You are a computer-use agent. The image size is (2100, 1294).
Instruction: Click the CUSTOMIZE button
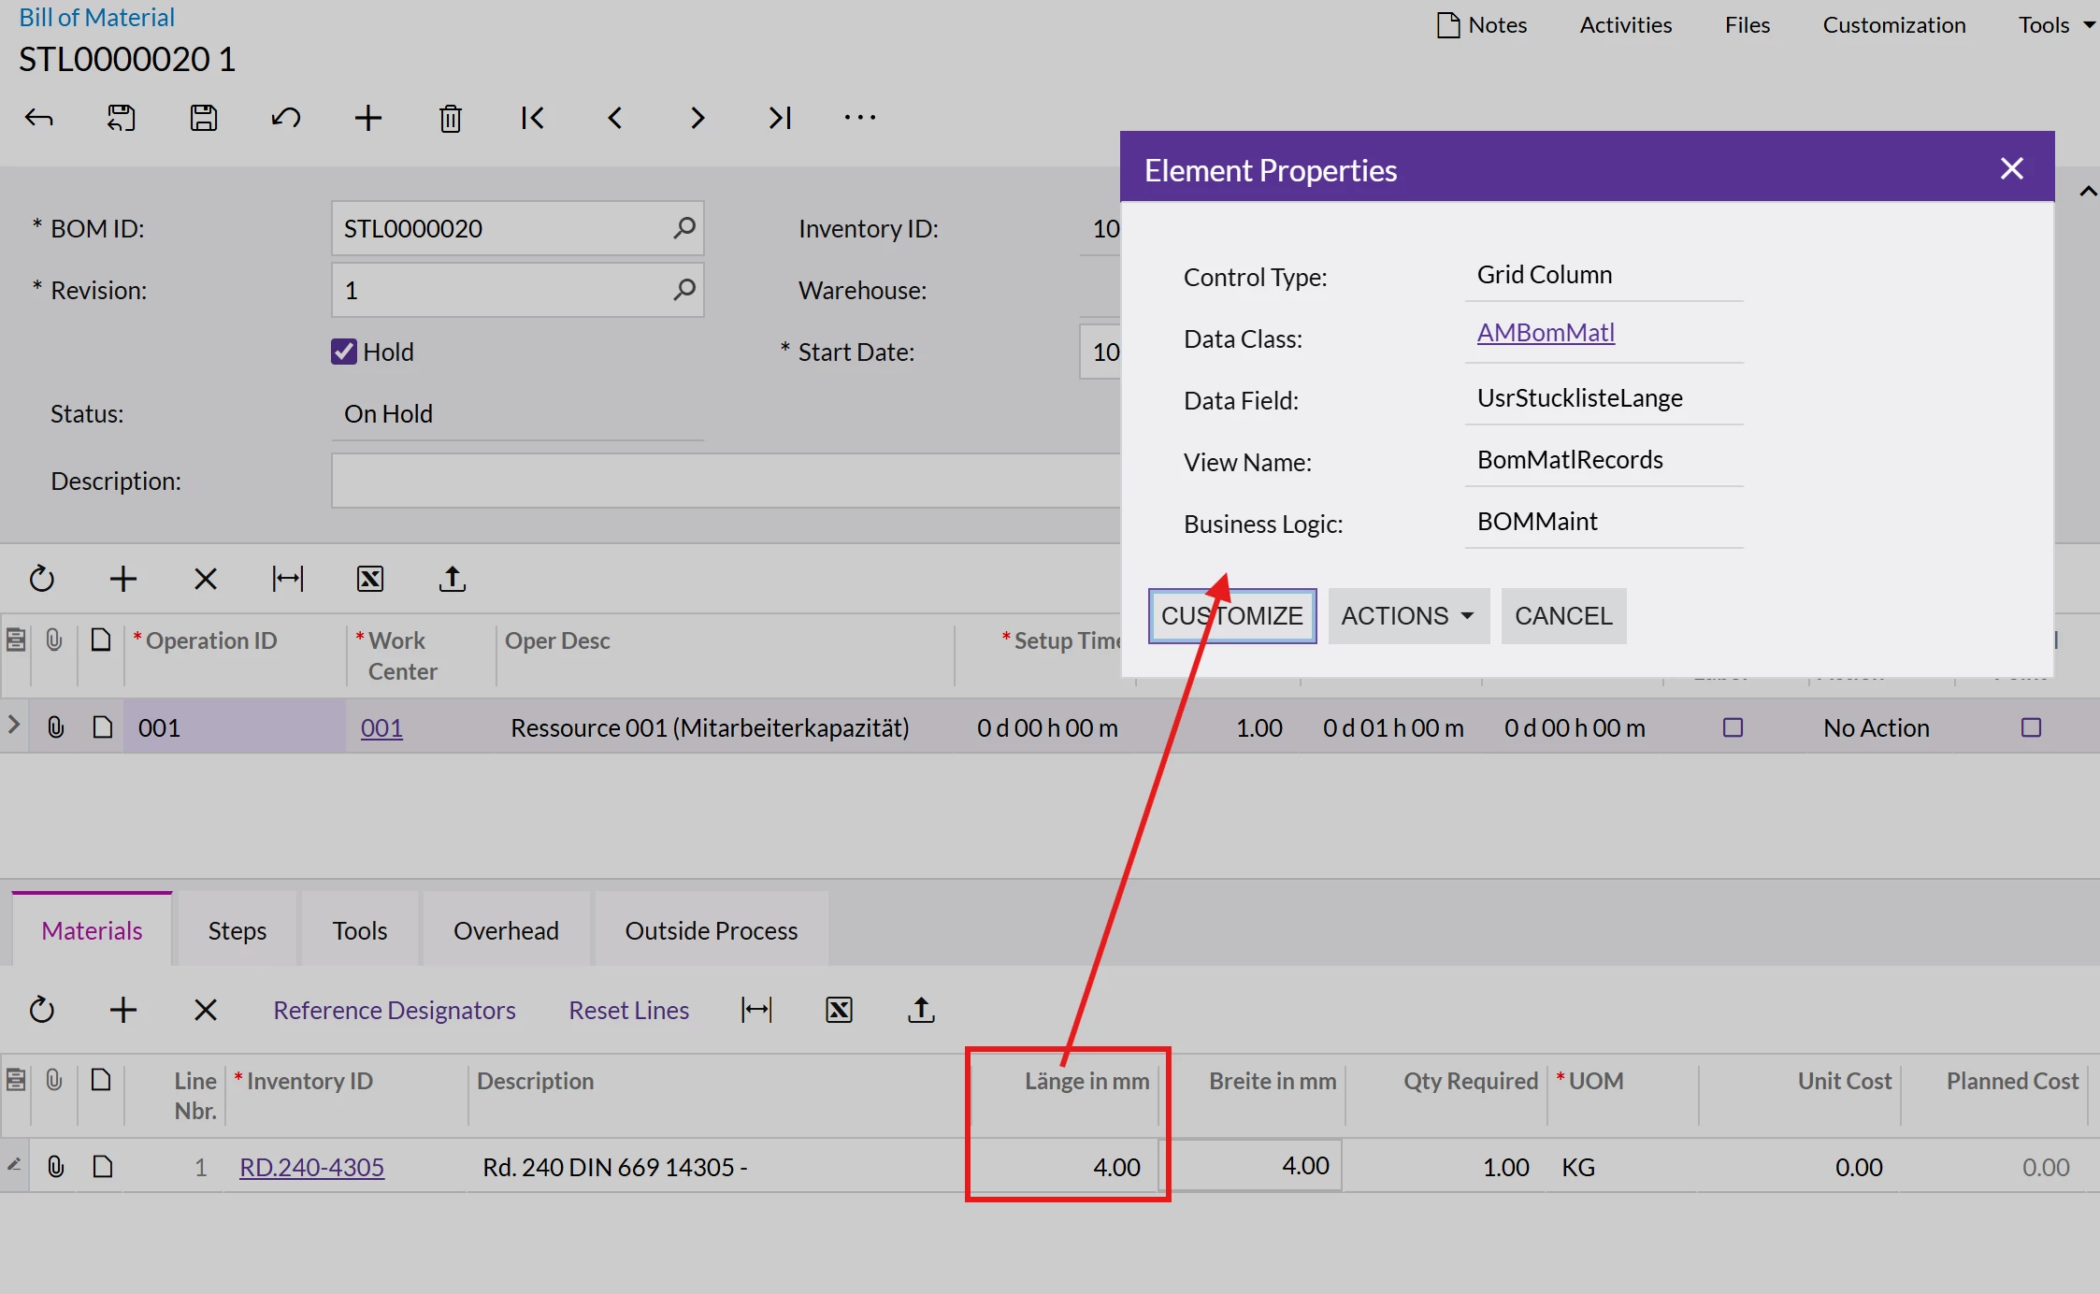coord(1231,616)
